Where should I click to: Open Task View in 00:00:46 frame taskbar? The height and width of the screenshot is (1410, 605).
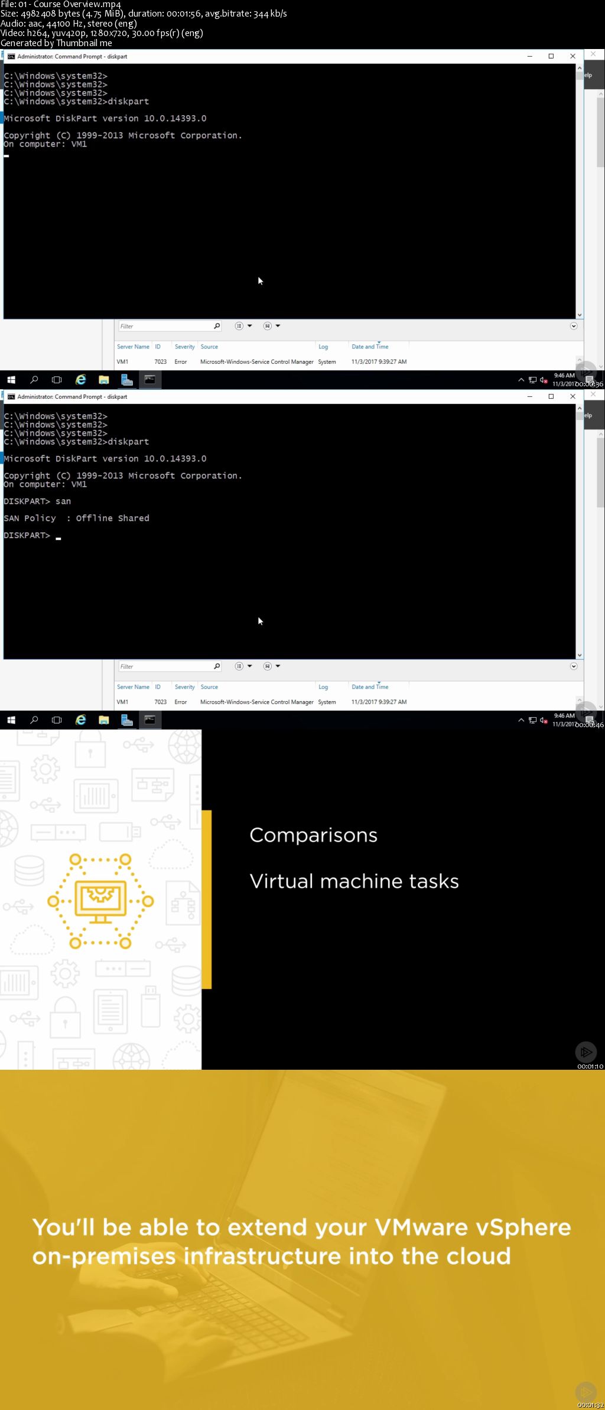tap(57, 720)
